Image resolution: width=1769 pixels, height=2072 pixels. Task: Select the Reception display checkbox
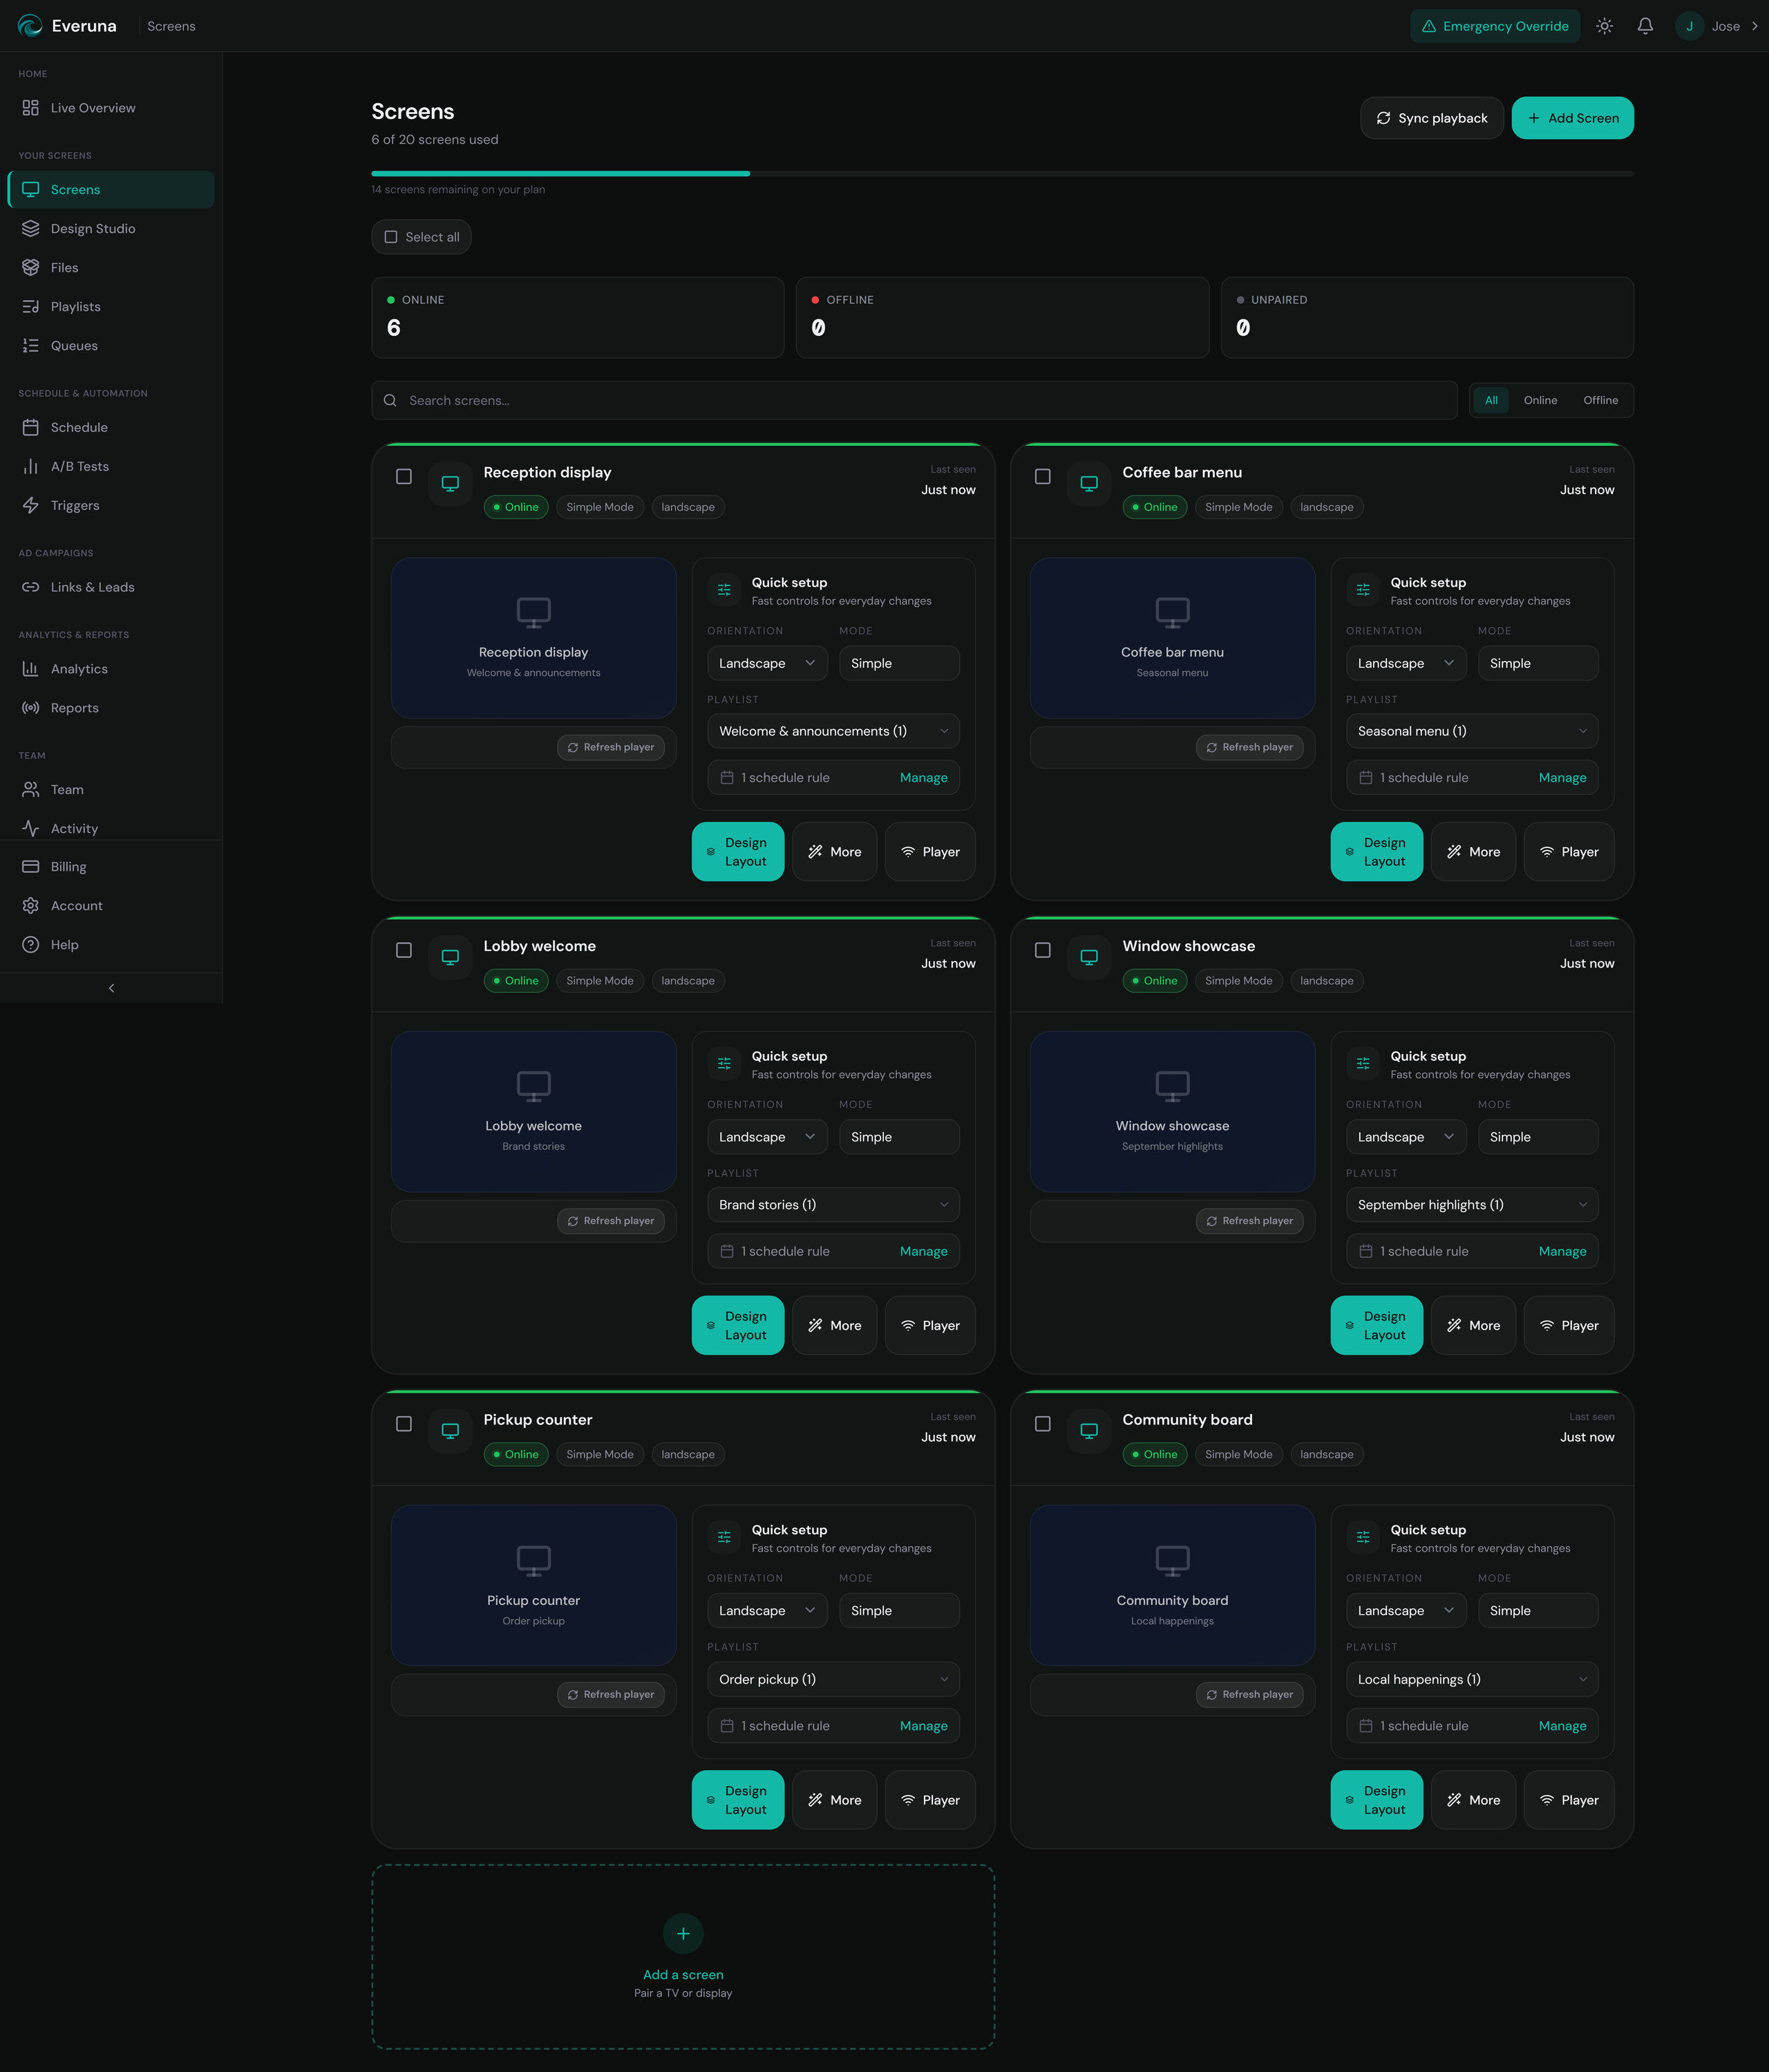(x=404, y=477)
